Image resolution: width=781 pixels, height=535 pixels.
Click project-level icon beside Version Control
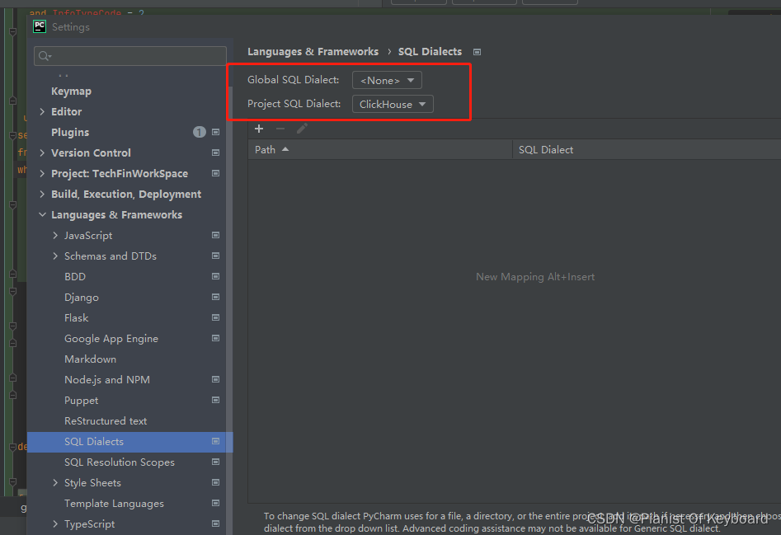(216, 153)
